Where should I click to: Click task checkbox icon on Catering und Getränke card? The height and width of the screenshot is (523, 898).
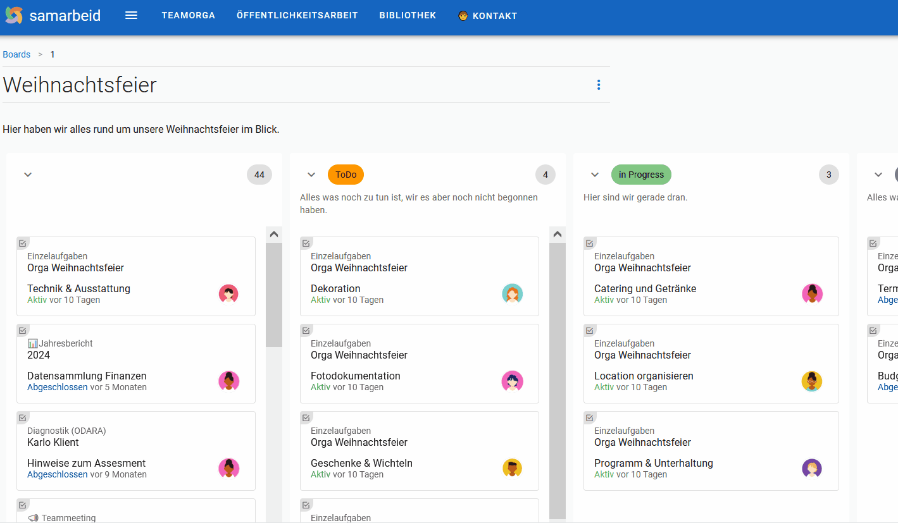590,243
